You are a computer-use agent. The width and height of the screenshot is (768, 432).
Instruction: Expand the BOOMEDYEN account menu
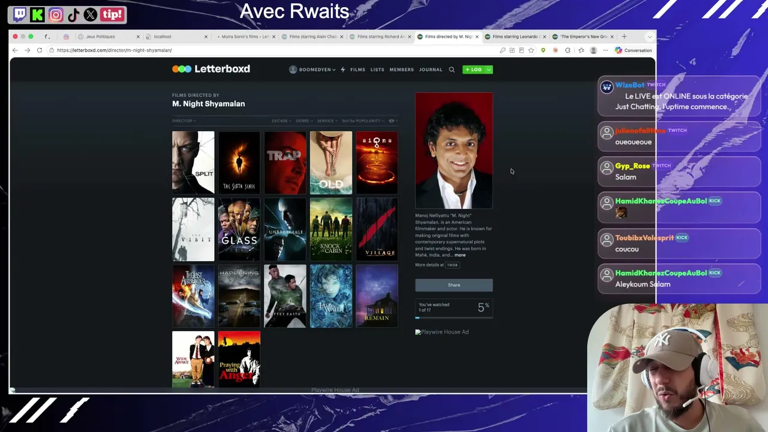coord(334,70)
